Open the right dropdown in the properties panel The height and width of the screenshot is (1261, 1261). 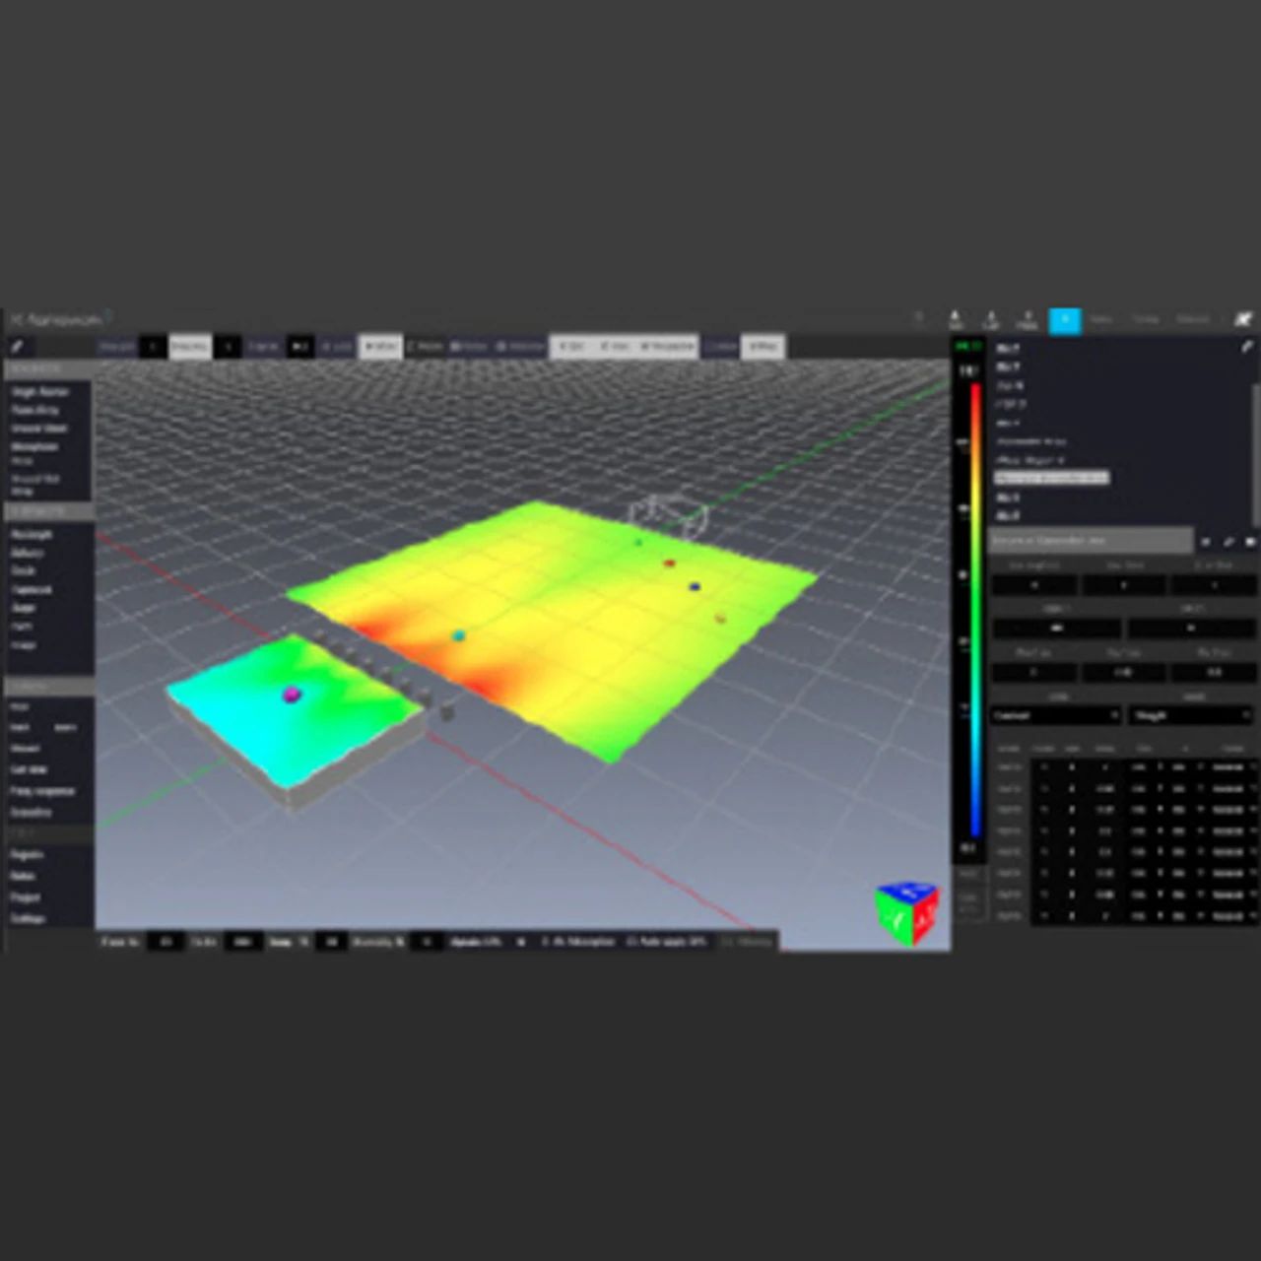point(1191,715)
